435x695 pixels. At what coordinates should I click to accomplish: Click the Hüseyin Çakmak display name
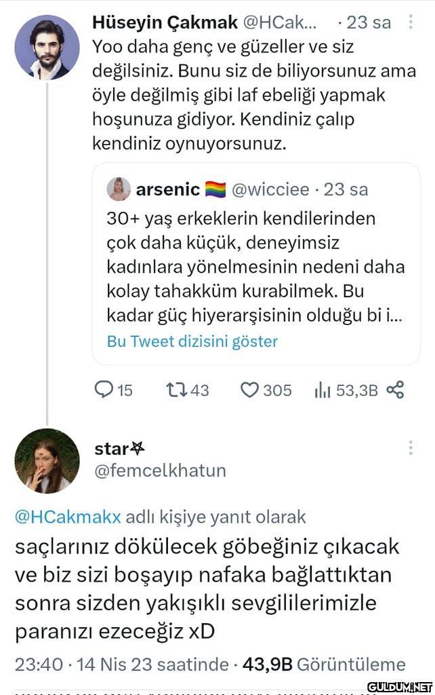point(165,22)
